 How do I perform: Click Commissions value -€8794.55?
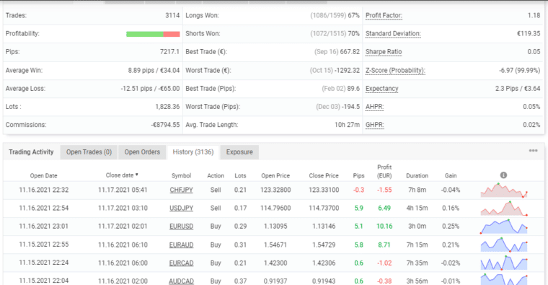tap(165, 125)
